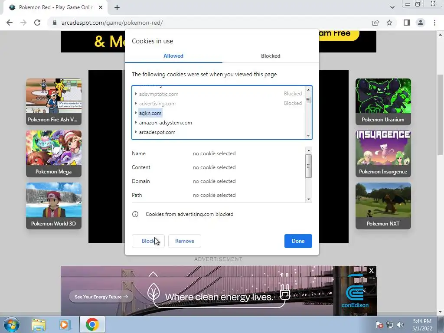Click the info icon beside blocked cookies message
The width and height of the screenshot is (444, 333).
[x=135, y=214]
